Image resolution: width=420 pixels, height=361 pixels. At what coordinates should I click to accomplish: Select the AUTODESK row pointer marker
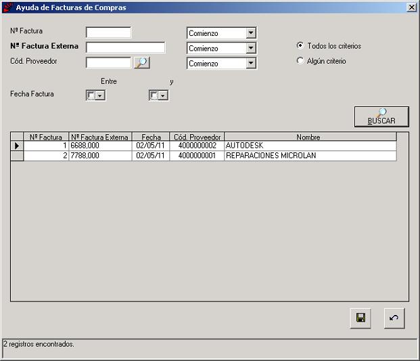pos(17,146)
